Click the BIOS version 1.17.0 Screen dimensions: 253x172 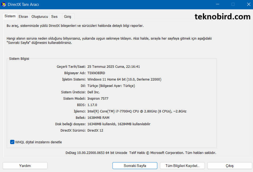(92, 105)
